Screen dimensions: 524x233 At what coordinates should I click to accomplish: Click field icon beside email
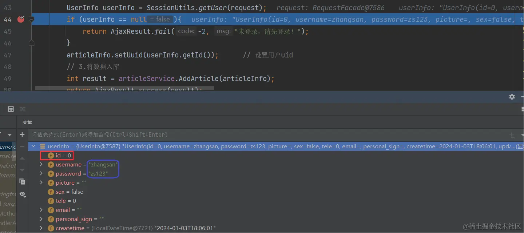pyautogui.click(x=51, y=210)
